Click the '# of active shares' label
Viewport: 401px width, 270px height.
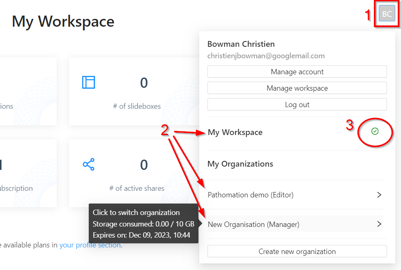click(x=137, y=188)
